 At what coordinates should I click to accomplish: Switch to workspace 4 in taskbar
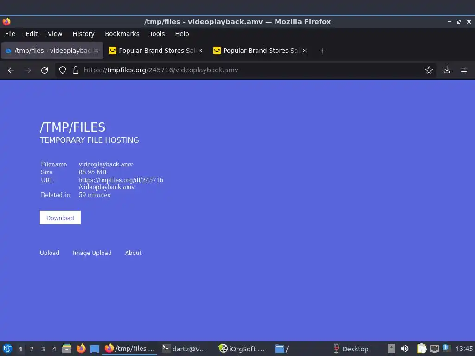(x=54, y=349)
